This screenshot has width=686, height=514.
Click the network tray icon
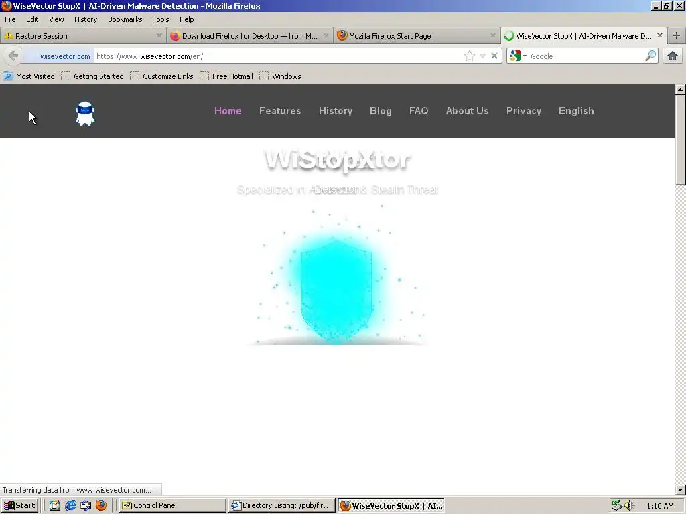[x=617, y=505]
